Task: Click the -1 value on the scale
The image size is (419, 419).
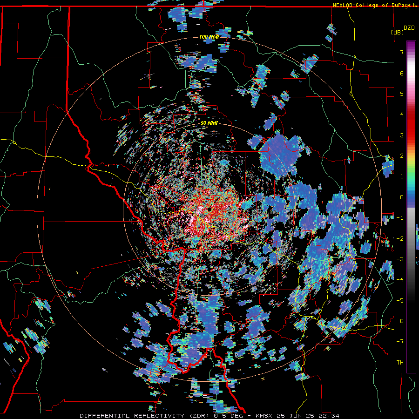Action: coord(400,218)
